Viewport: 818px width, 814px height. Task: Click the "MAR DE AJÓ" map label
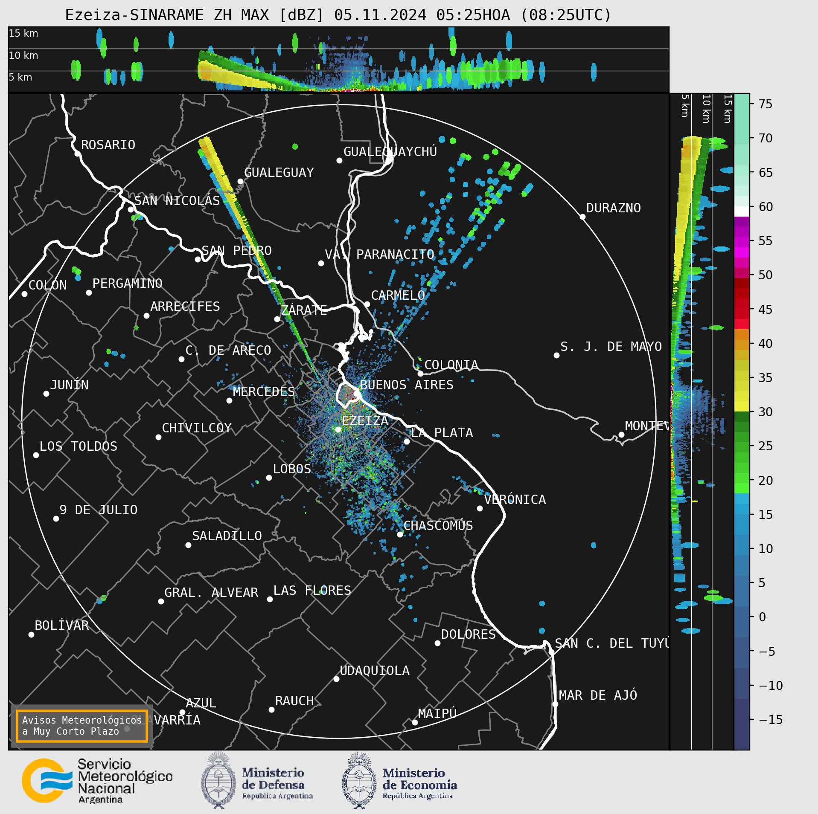click(x=598, y=695)
